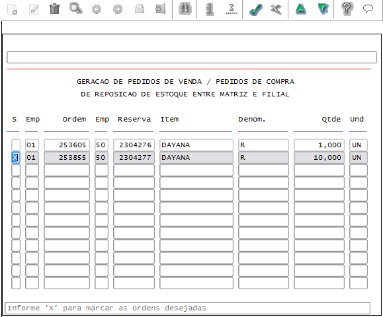Click the gray figure icon next to binoculars
Image resolution: width=383 pixels, height=317 pixels.
[x=210, y=9]
